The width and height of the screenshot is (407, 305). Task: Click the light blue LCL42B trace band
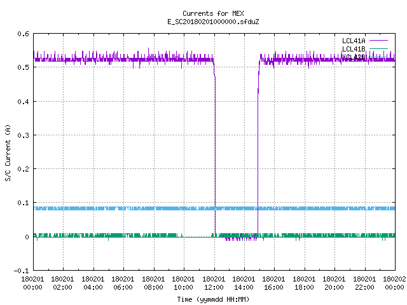(214, 208)
